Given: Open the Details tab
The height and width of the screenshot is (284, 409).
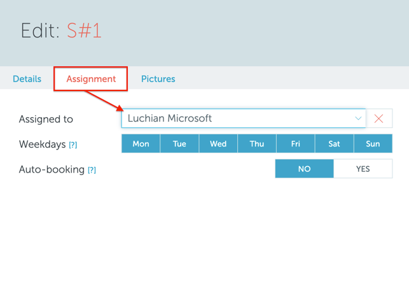Looking at the screenshot, I should (27, 79).
